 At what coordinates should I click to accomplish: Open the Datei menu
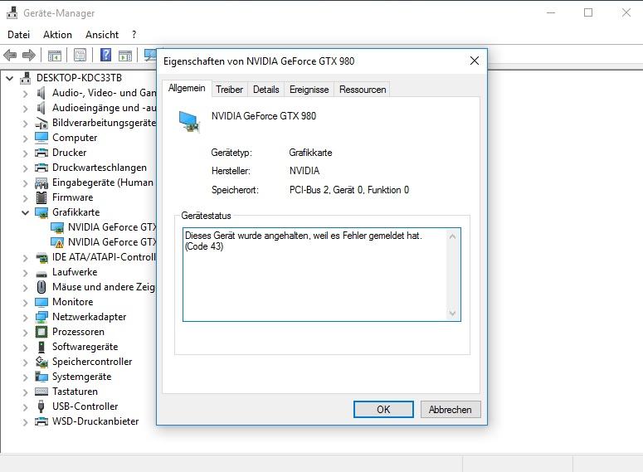pyautogui.click(x=18, y=35)
